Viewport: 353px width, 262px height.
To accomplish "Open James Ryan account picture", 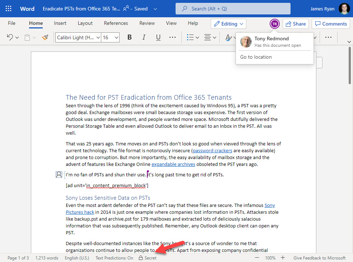I will point(344,9).
